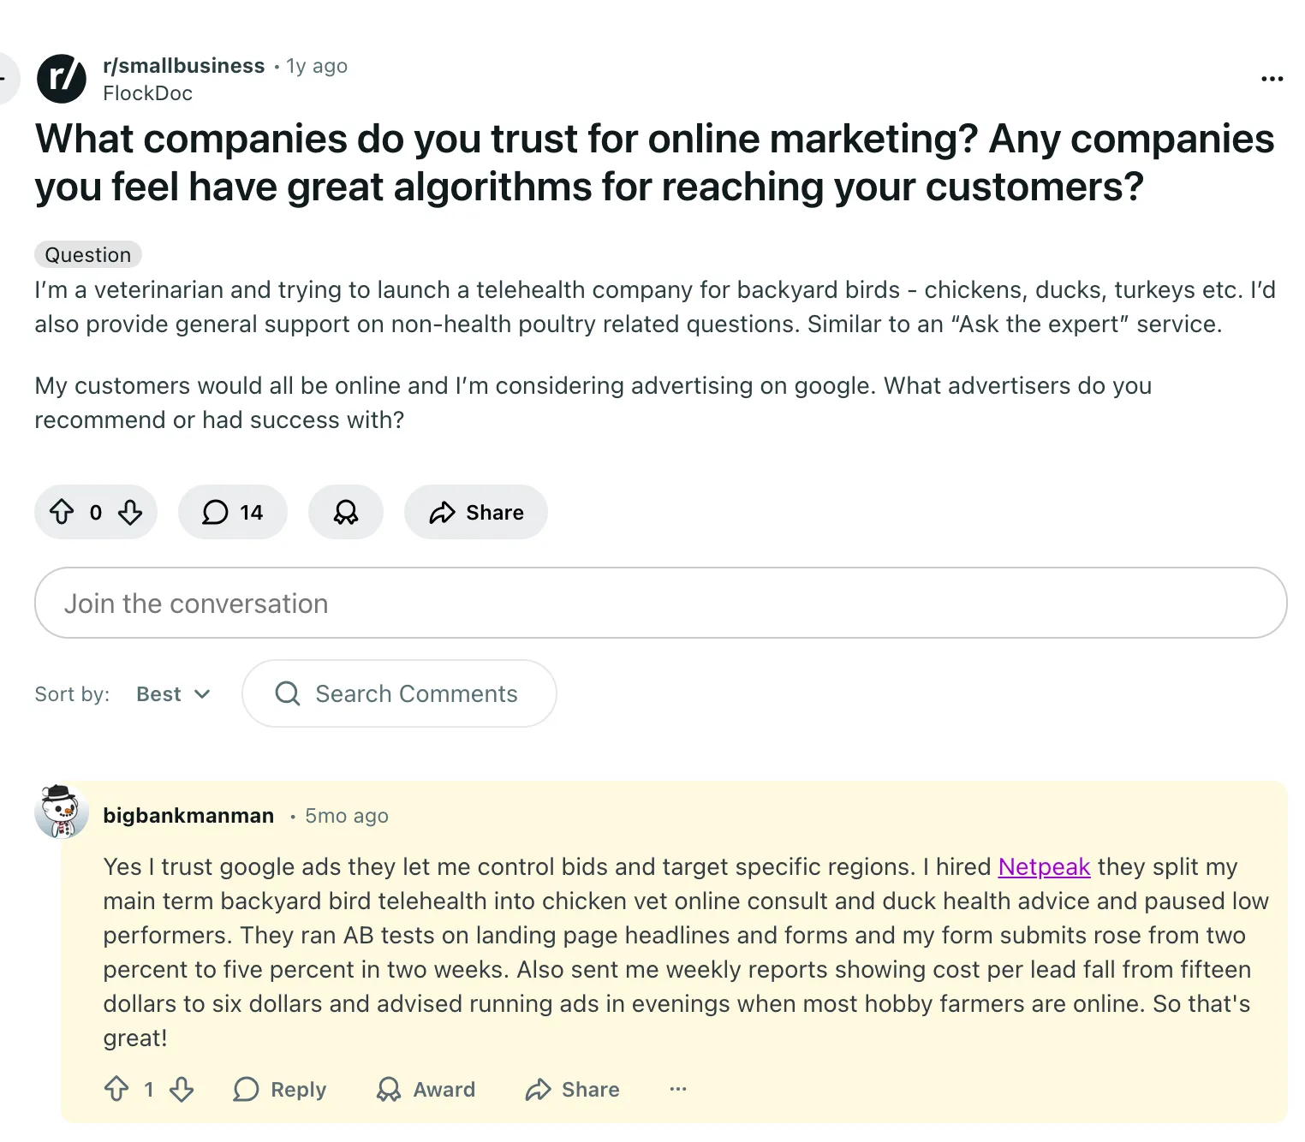Image resolution: width=1305 pixels, height=1142 pixels.
Task: Open bigbankmanman's snowman avatar
Action: [x=61, y=811]
